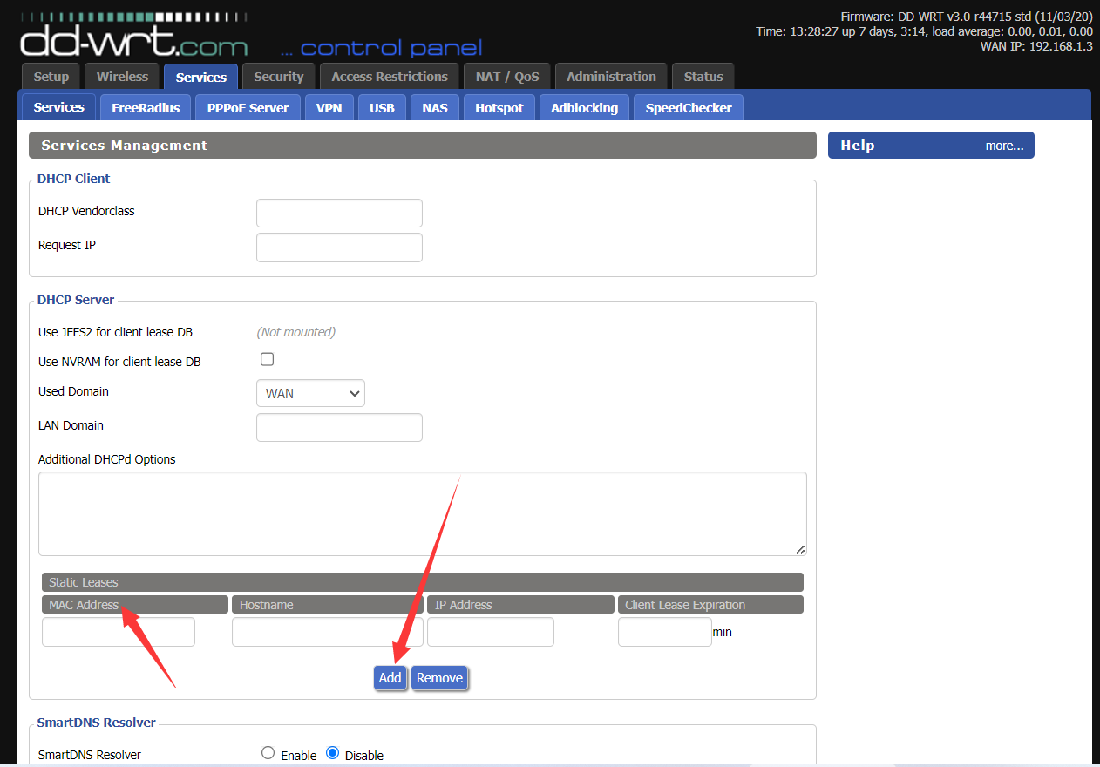
Task: Select SmartDNS Resolver Enable radio button
Action: coord(268,753)
